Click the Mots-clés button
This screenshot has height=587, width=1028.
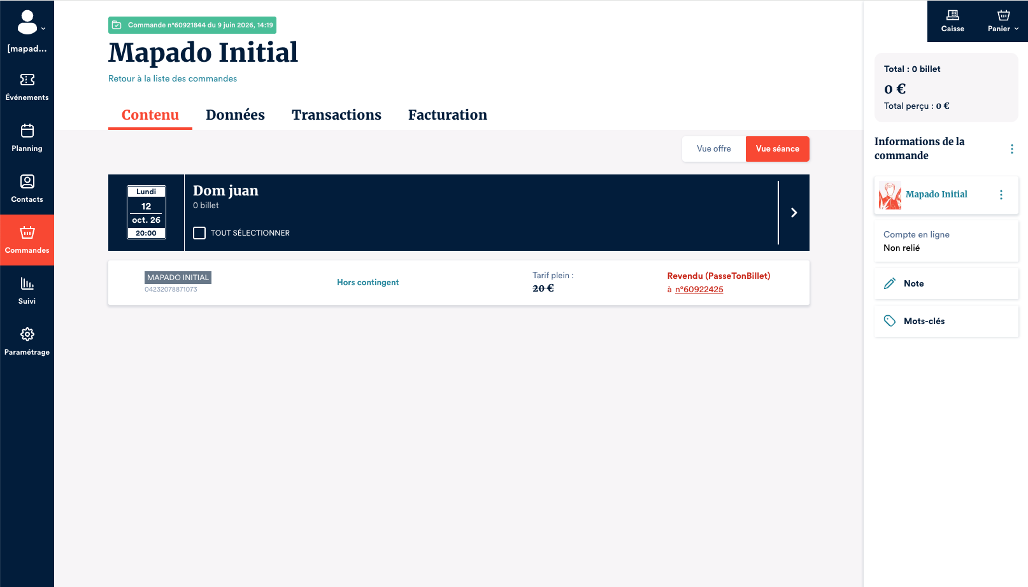point(946,321)
